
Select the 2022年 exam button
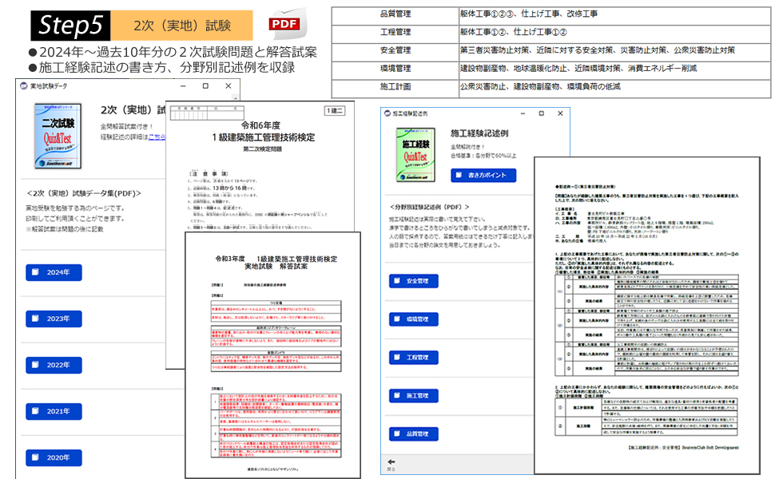54,365
